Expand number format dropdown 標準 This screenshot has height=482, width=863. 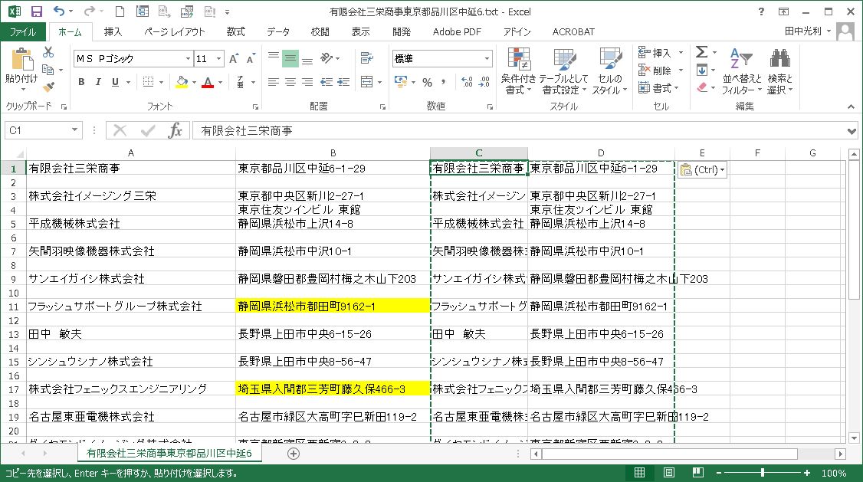coord(487,58)
